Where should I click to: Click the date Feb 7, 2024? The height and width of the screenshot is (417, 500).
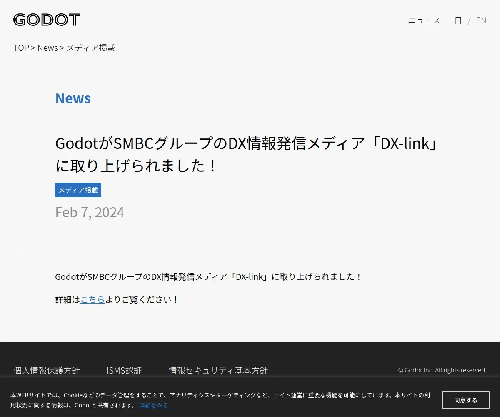click(90, 212)
